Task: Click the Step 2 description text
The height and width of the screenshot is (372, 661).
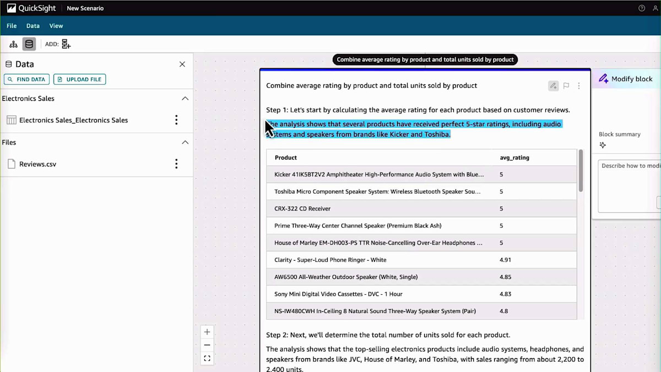Action: (x=388, y=335)
